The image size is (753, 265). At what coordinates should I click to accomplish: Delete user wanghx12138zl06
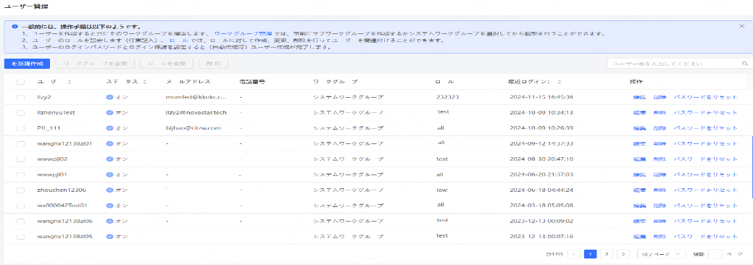(x=660, y=221)
